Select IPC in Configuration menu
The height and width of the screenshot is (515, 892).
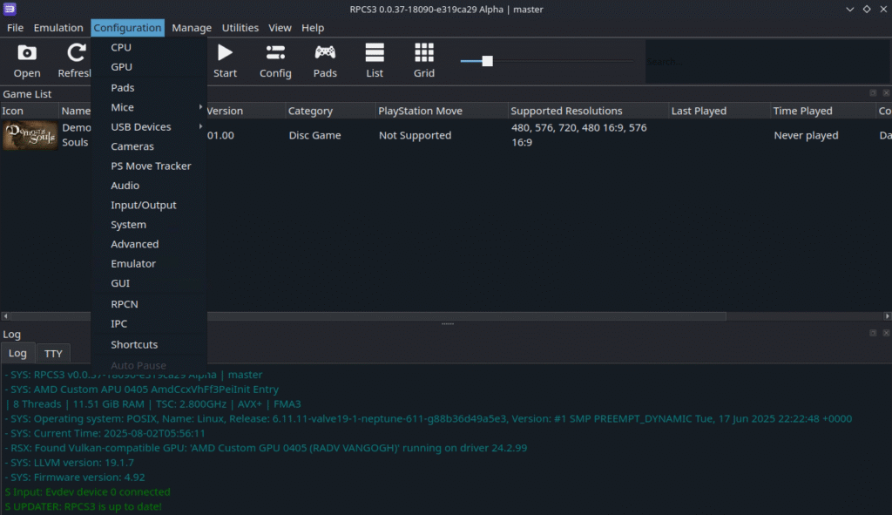click(149, 323)
